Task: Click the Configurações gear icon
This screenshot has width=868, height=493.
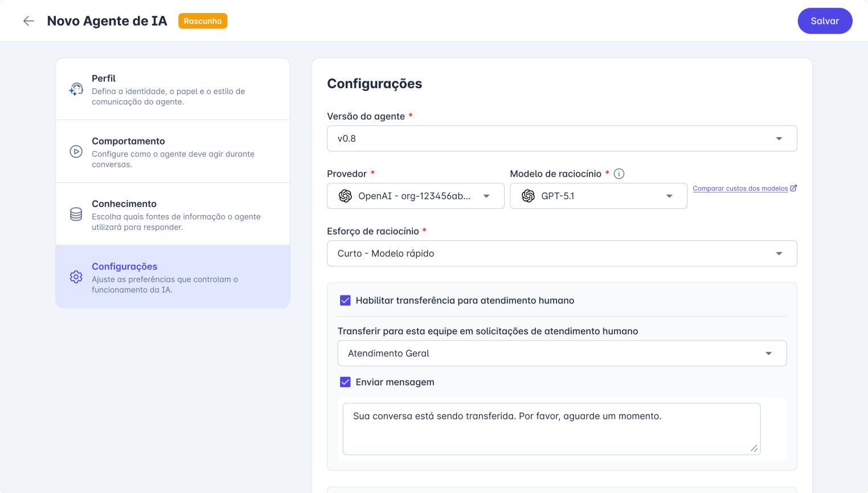Action: 76,277
